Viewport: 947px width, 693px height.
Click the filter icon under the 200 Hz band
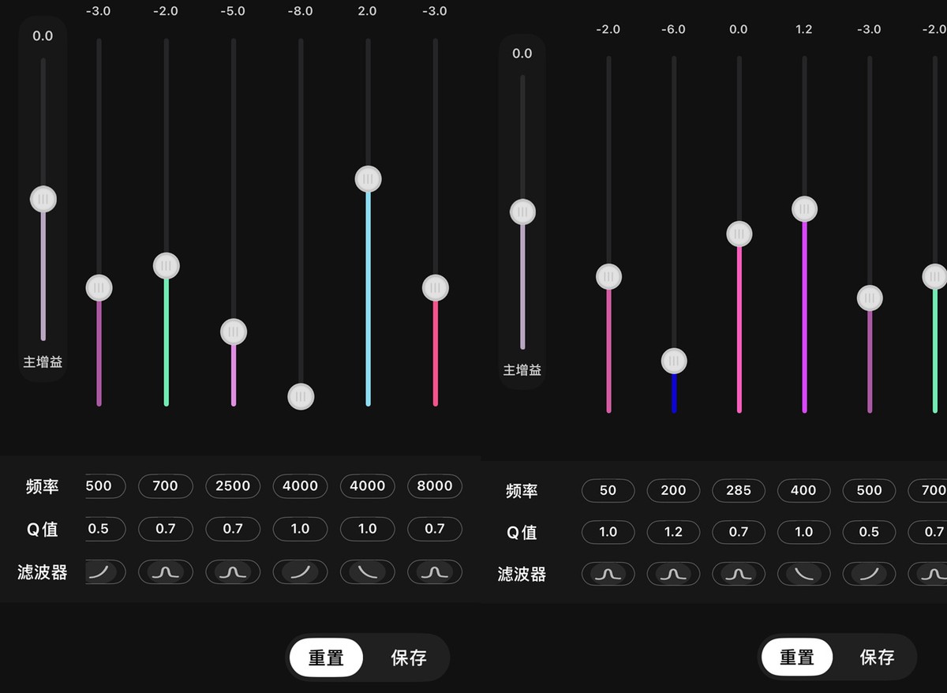point(673,574)
